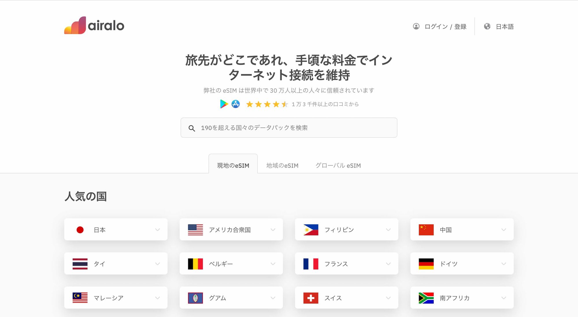Expand the 日本 card chevron
This screenshot has width=578, height=317.
158,230
